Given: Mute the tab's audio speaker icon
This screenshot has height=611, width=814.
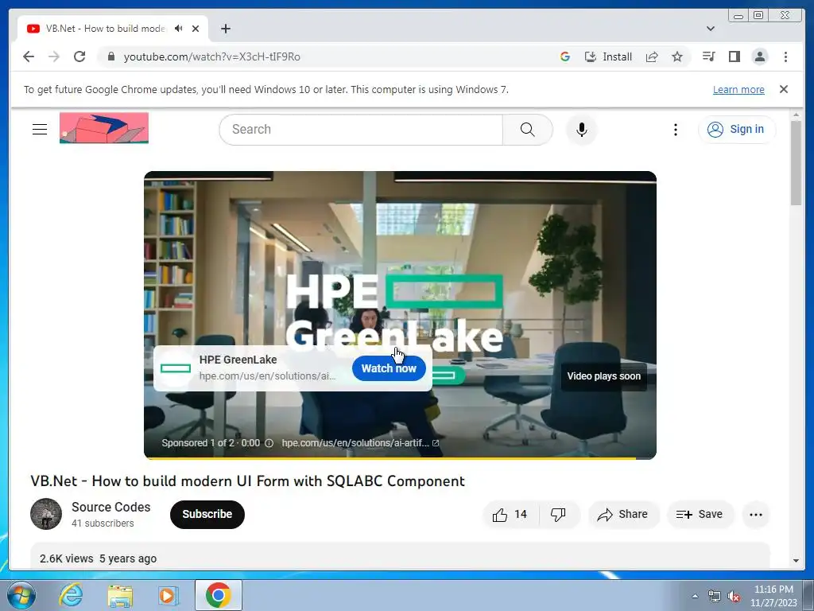Looking at the screenshot, I should [x=179, y=29].
